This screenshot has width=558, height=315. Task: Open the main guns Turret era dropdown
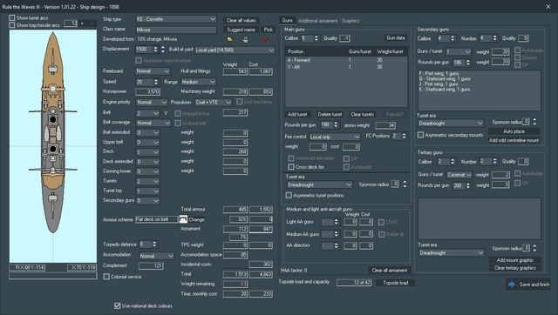tap(319, 184)
